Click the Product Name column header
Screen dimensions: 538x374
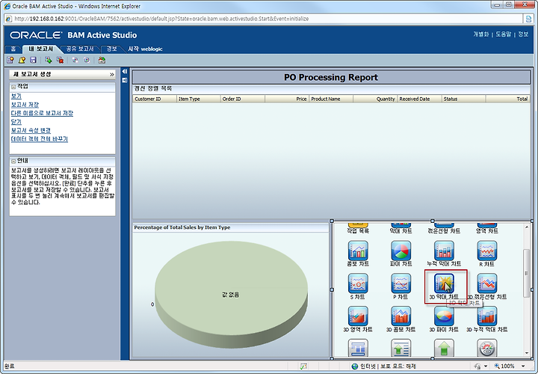pos(331,99)
